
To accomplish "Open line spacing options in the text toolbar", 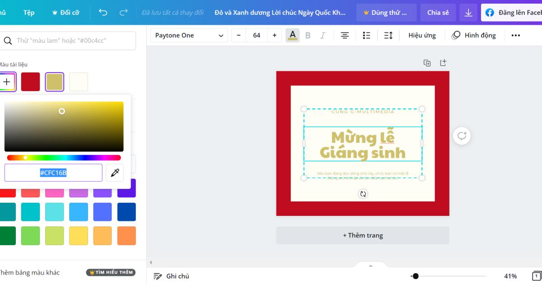I will coord(388,35).
